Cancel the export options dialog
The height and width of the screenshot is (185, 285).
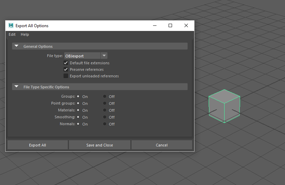[x=162, y=145]
